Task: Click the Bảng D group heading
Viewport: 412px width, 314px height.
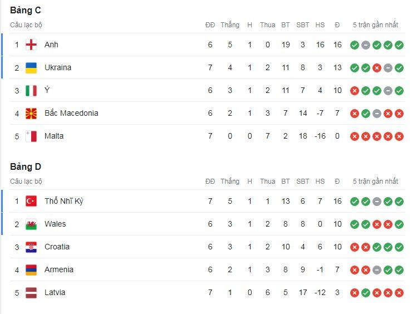Action: point(26,166)
